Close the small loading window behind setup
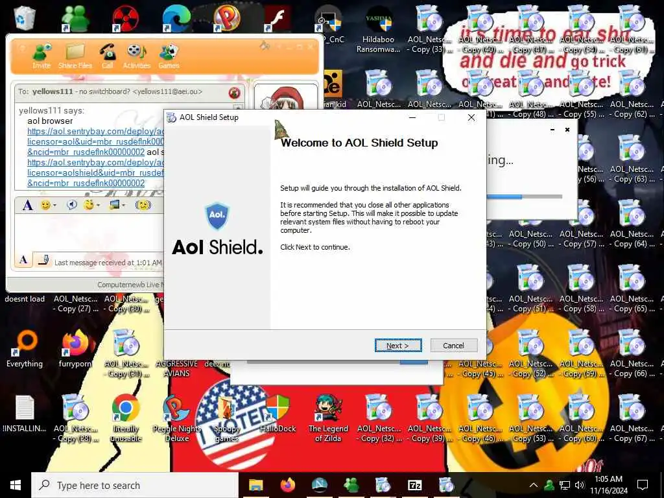 tap(567, 130)
